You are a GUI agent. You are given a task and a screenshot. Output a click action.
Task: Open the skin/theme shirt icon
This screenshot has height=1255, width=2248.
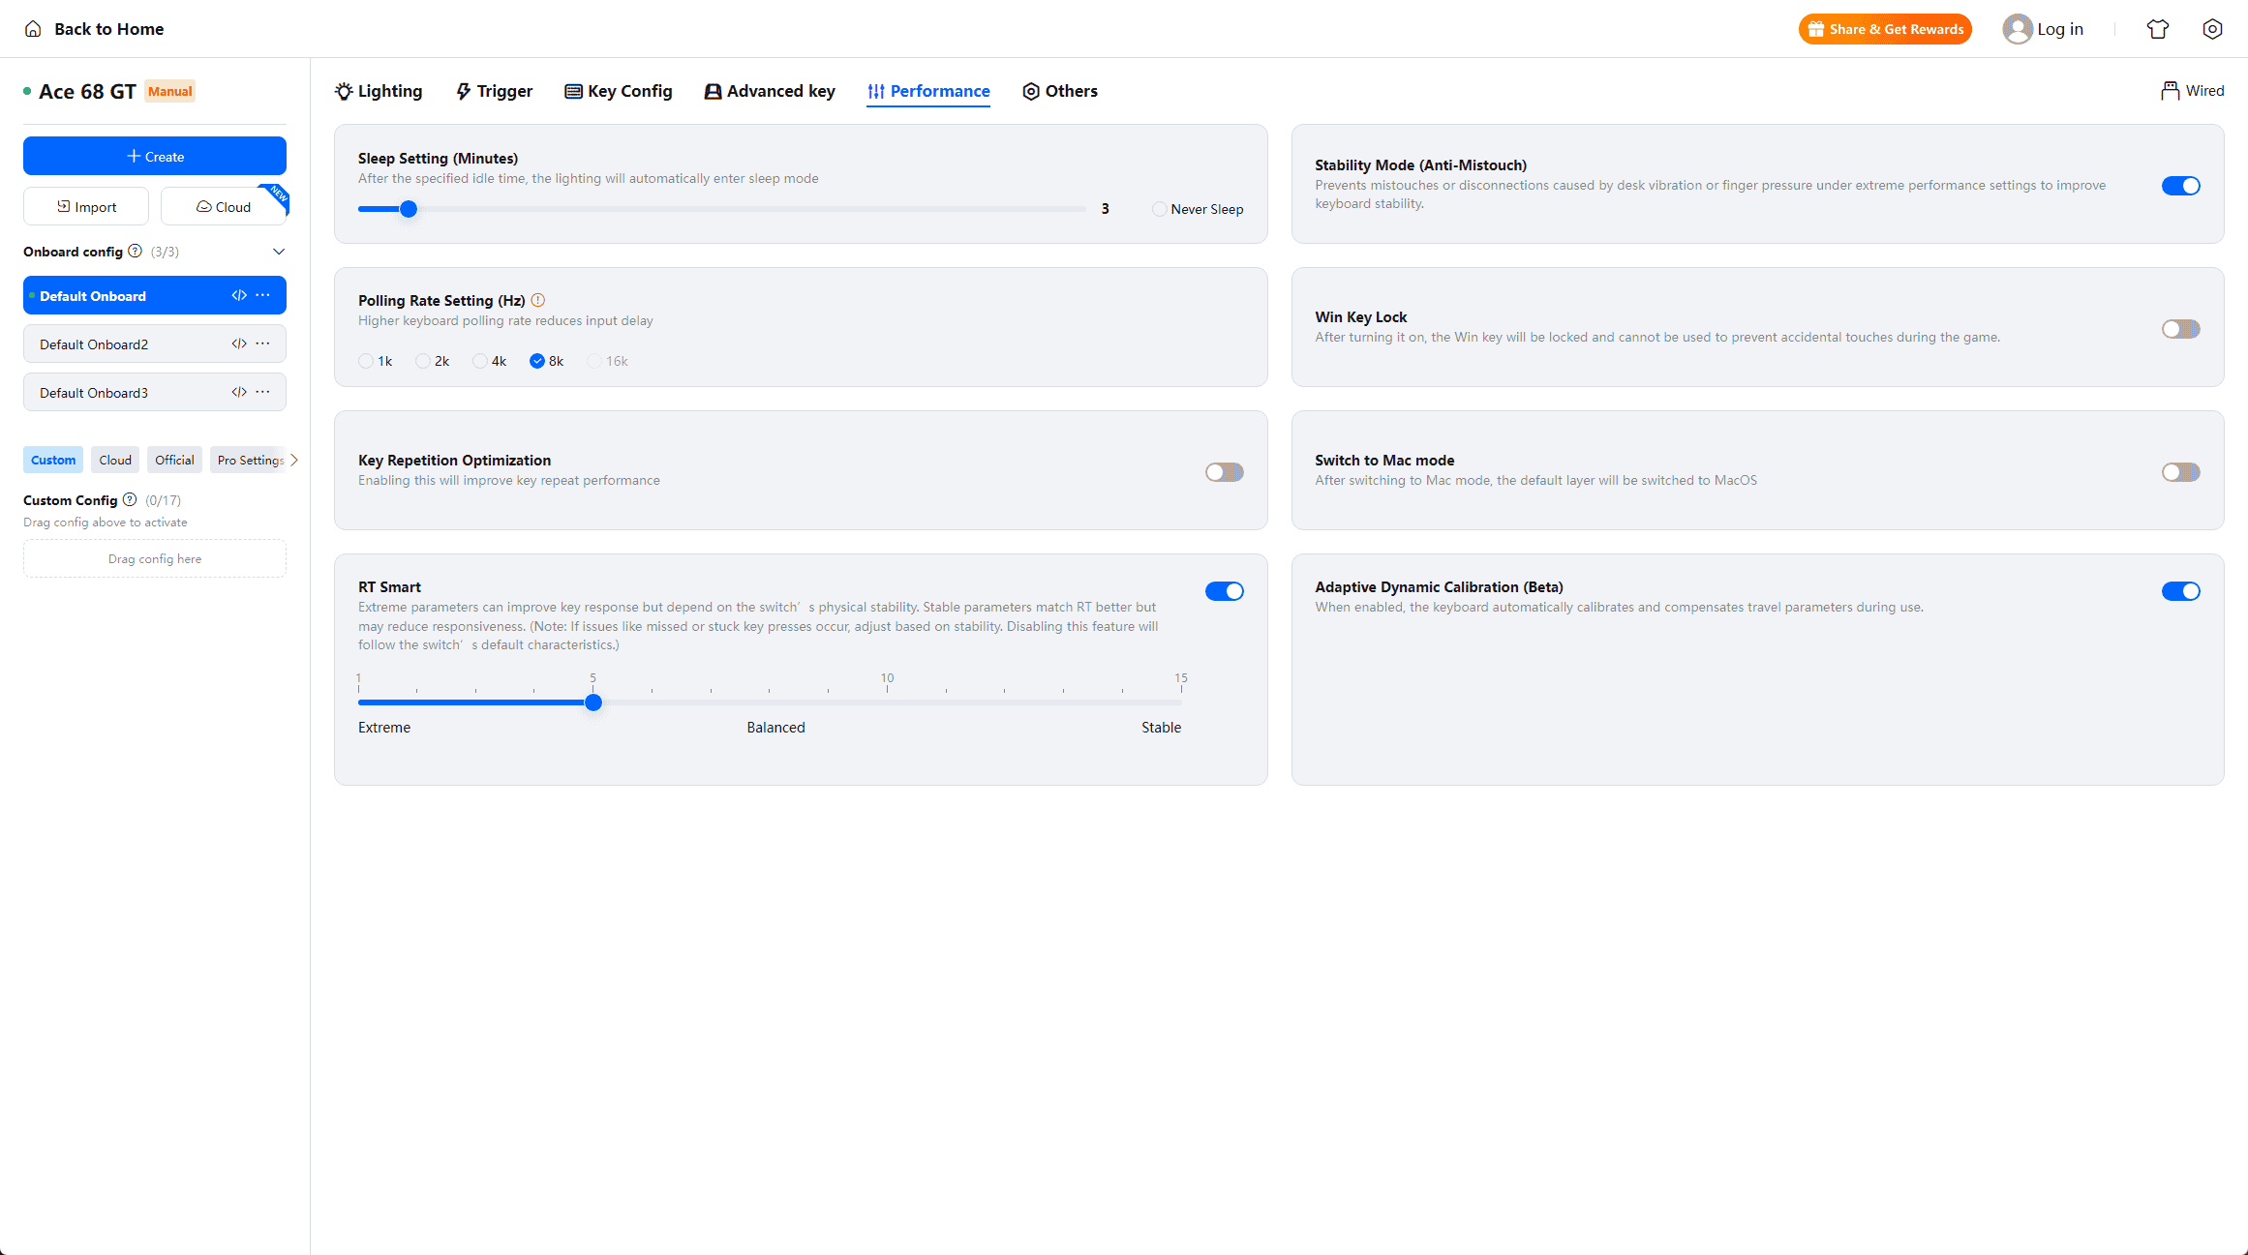click(2158, 29)
